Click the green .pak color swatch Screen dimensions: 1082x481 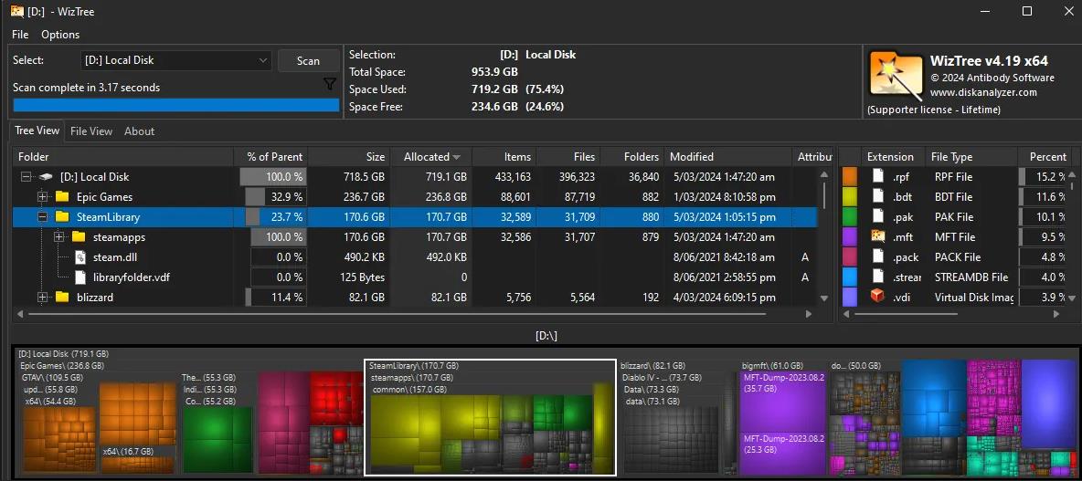tap(850, 216)
